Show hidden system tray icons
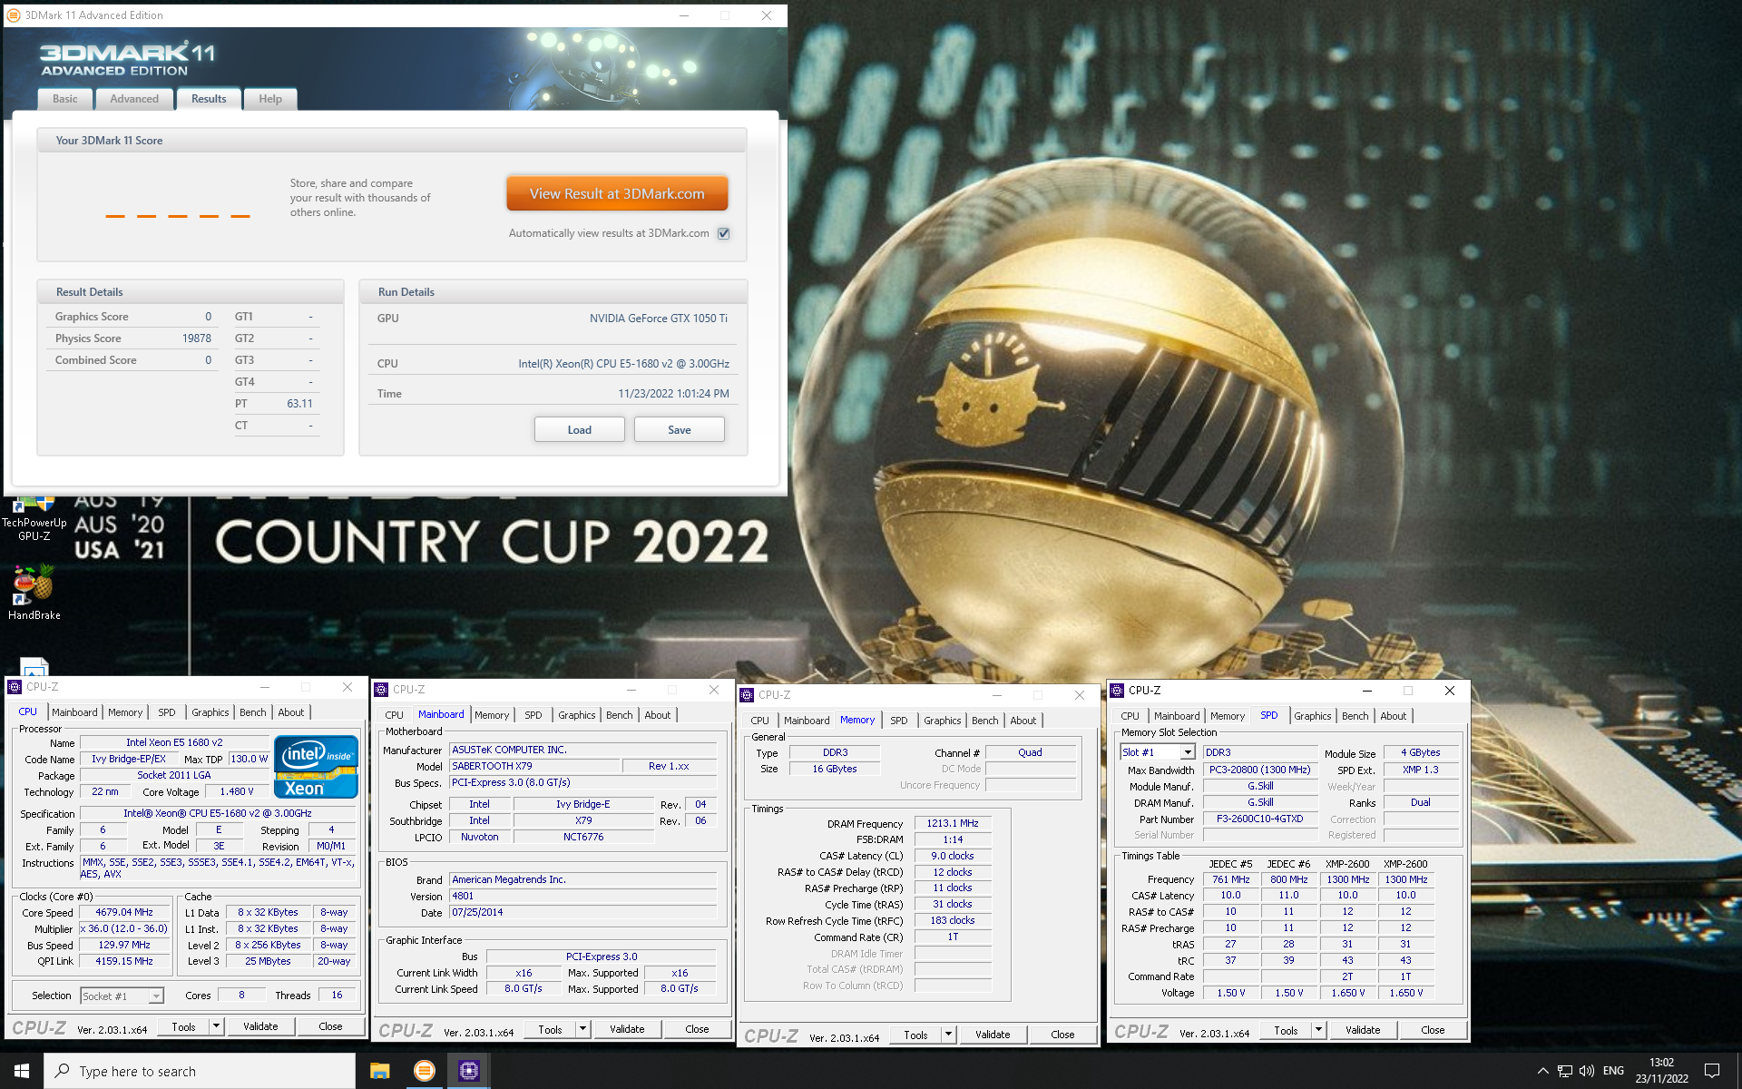 point(1542,1071)
